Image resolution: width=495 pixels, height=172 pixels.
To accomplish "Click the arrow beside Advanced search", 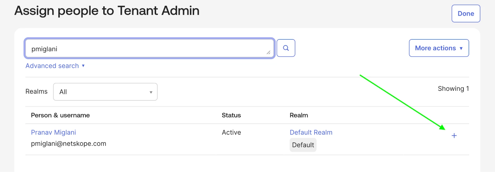I will point(83,66).
